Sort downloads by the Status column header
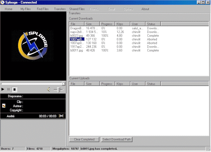Image resolution: width=211 pixels, height=152 pixels. tap(153, 24)
